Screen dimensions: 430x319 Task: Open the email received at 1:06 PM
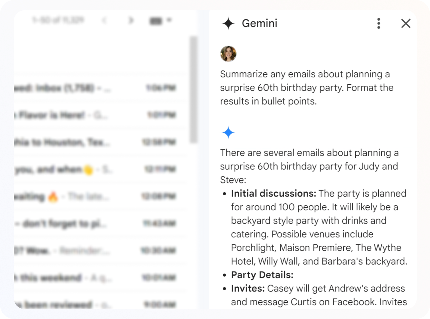[100, 88]
